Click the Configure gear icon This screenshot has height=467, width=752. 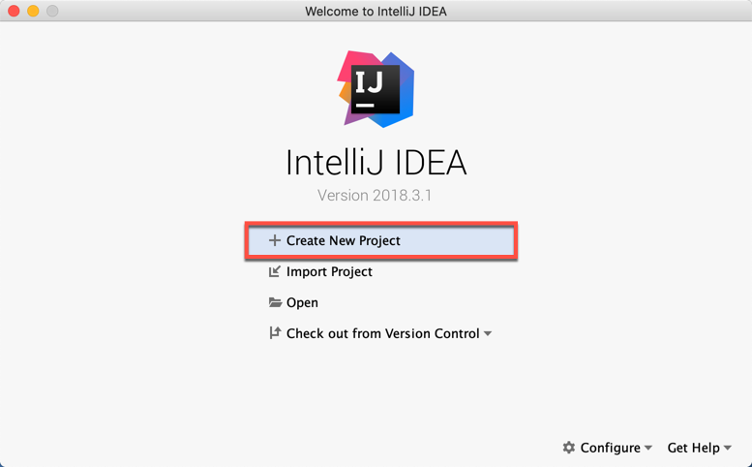569,448
